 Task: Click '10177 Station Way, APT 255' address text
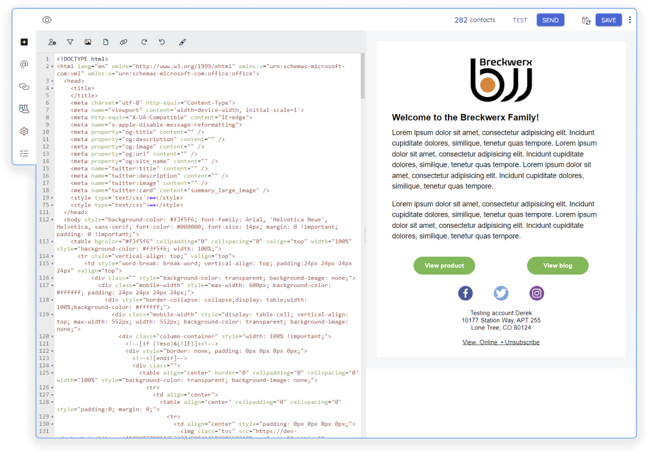(x=501, y=321)
